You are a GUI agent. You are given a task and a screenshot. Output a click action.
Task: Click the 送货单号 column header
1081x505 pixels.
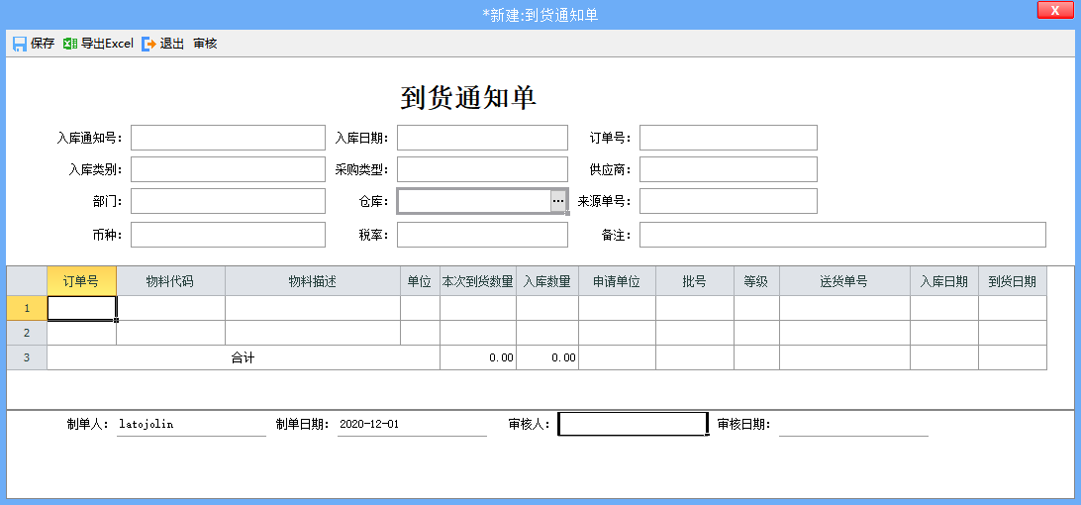tap(844, 281)
